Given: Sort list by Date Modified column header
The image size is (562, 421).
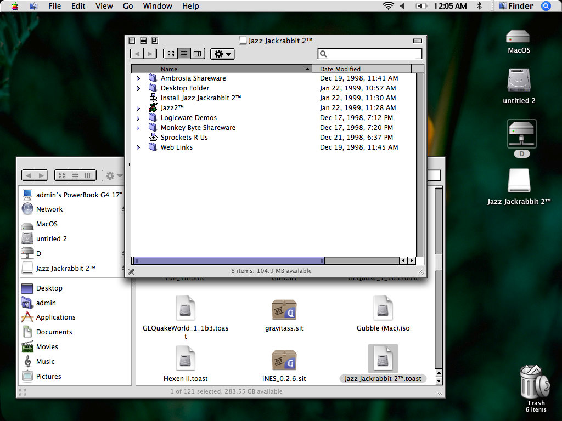Looking at the screenshot, I should click(362, 69).
